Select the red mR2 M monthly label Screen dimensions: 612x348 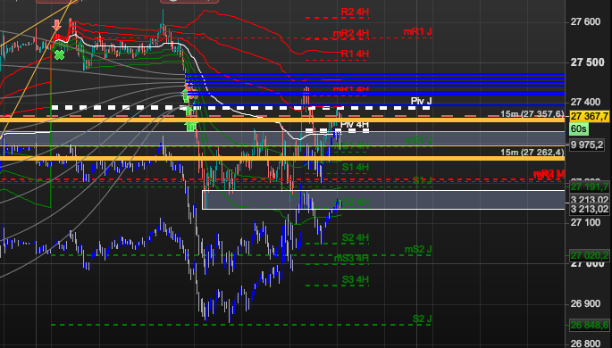pos(549,174)
